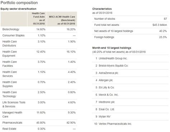170x132 pixels.
Task: Select the Medtronic plc entry
Action: [x=107, y=102]
